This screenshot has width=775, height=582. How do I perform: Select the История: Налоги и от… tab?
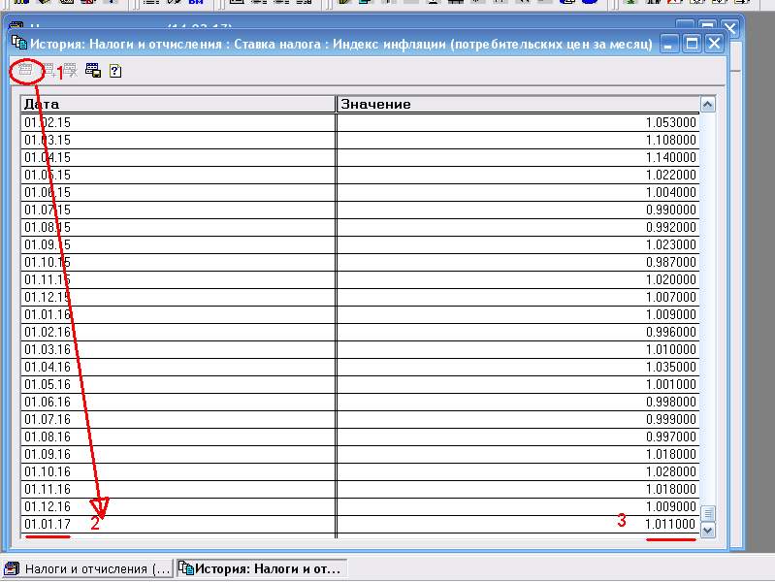pyautogui.click(x=262, y=568)
